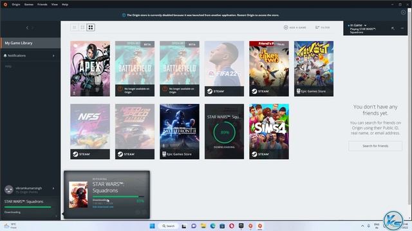Open the Filter option
Screen dimensions: 412x231
tap(323, 28)
